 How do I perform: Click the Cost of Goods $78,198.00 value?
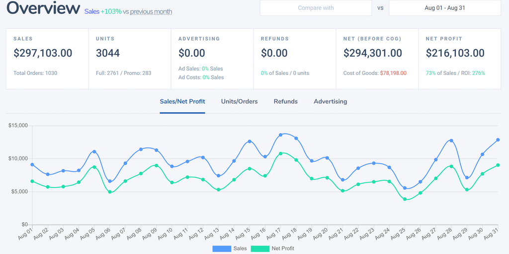(x=393, y=73)
